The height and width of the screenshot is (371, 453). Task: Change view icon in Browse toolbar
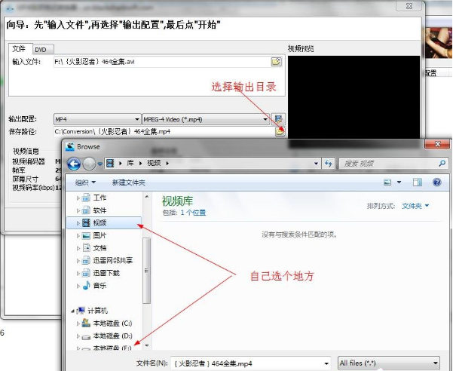387,182
